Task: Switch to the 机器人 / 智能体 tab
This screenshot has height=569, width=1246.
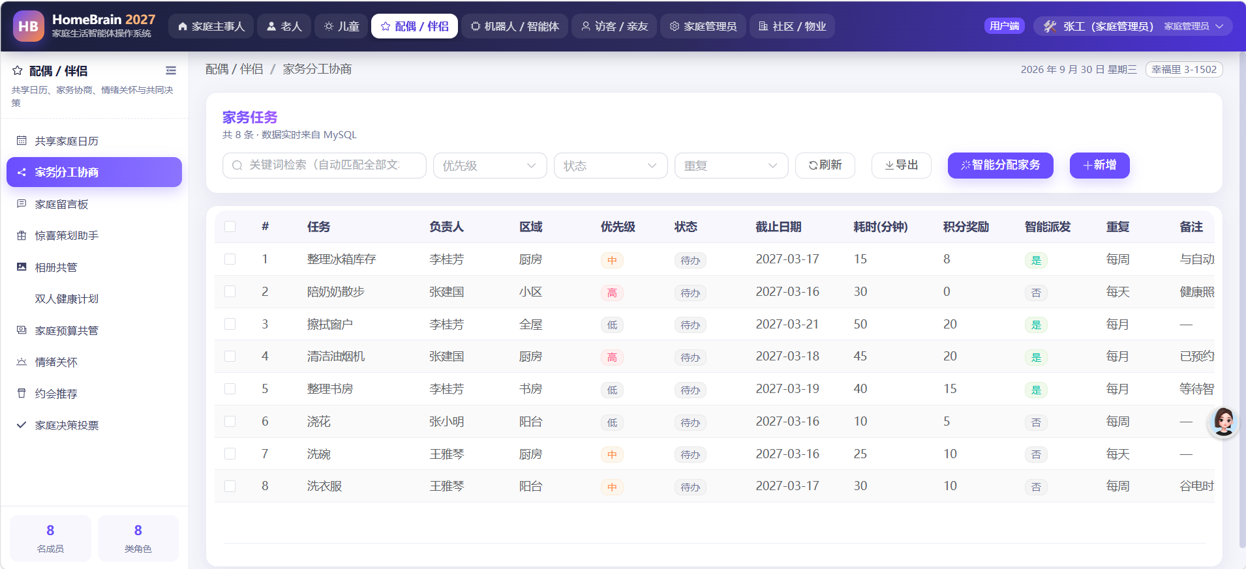Action: [x=515, y=26]
